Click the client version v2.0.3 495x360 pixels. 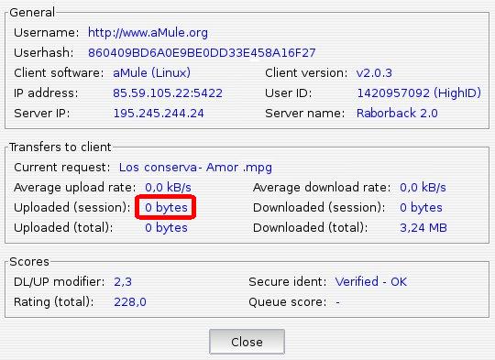tap(374, 73)
